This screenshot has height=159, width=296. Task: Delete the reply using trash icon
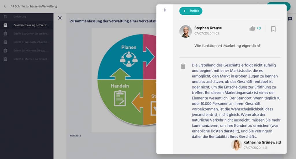183,67
